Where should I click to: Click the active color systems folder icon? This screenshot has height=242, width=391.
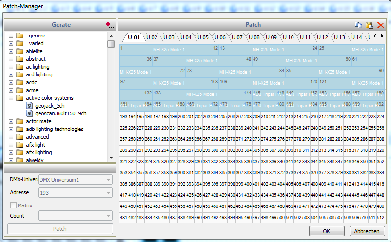click(20, 98)
